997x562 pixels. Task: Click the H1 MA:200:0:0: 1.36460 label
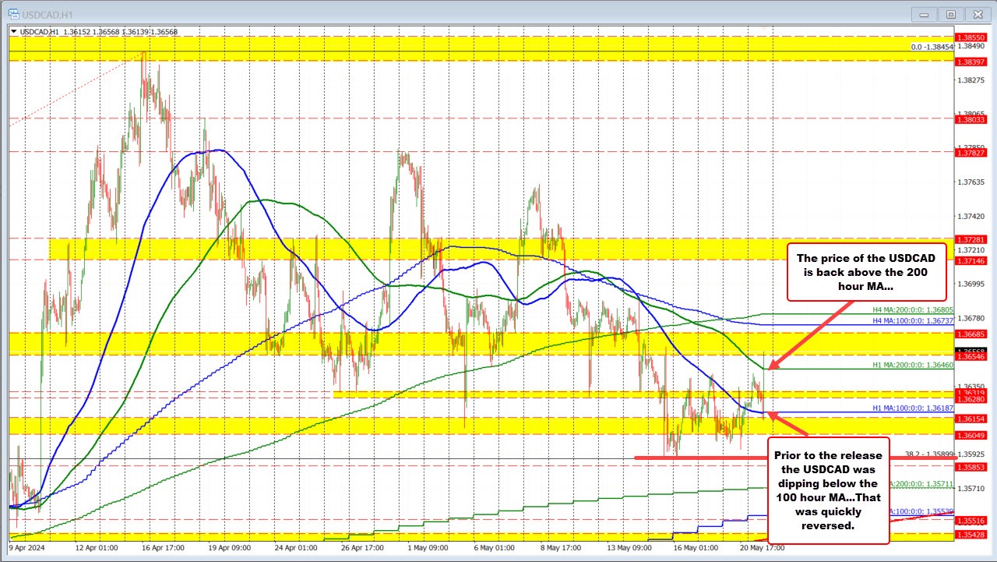(913, 364)
